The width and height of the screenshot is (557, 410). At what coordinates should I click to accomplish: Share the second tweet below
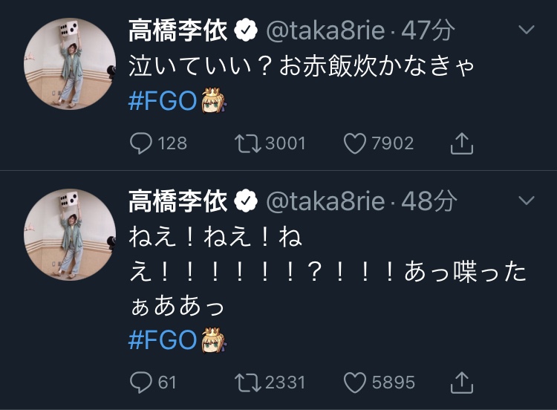(462, 382)
